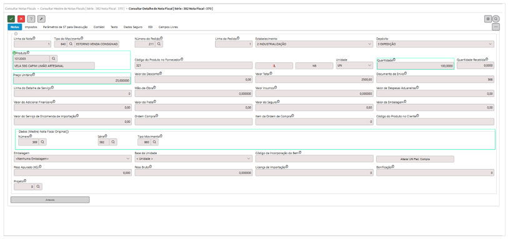Image resolution: width=508 pixels, height=239 pixels.
Task: Switch to the Contábil tab
Action: point(99,27)
